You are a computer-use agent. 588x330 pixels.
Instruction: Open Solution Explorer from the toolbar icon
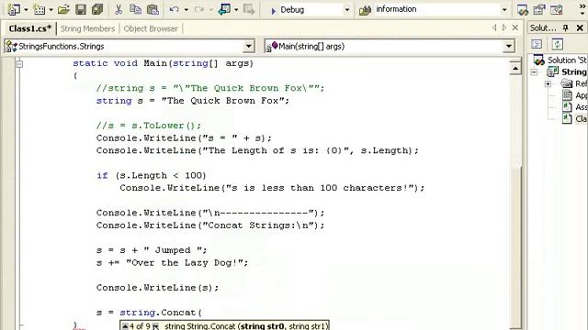523,10
